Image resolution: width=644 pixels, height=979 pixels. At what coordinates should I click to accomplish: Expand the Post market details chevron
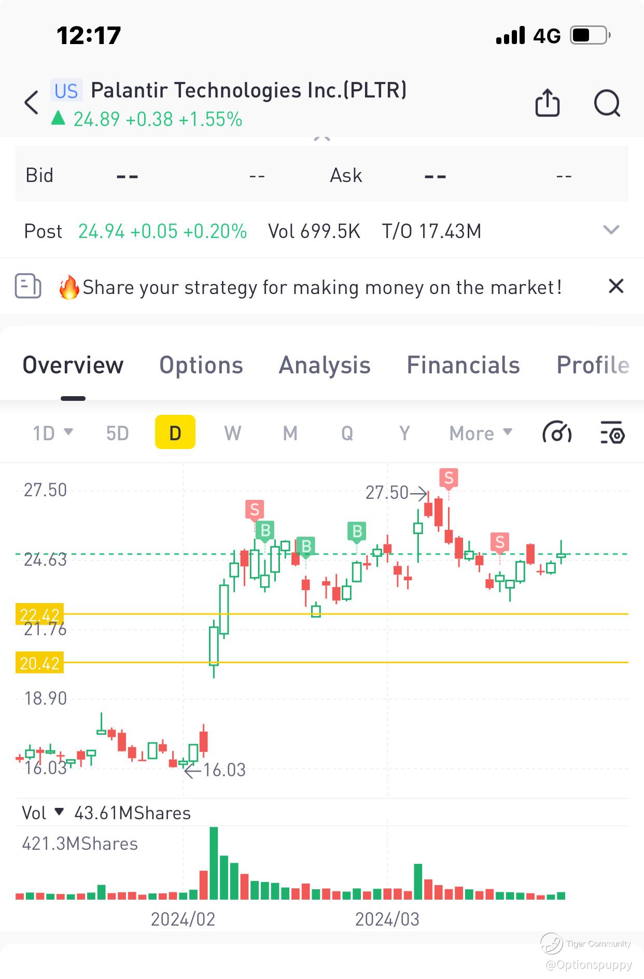click(x=611, y=230)
